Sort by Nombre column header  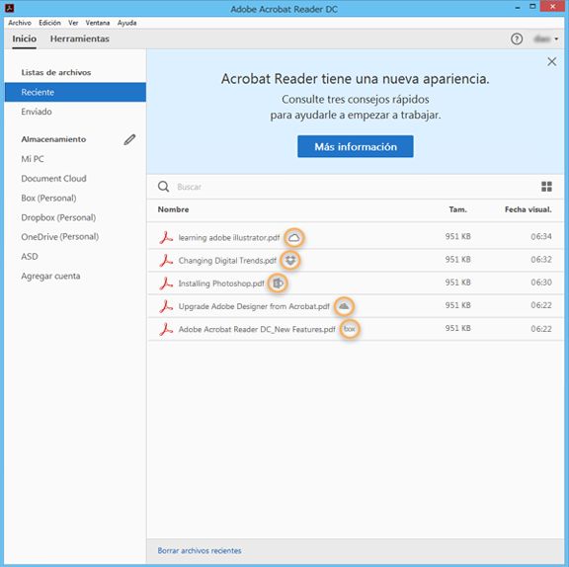click(173, 209)
